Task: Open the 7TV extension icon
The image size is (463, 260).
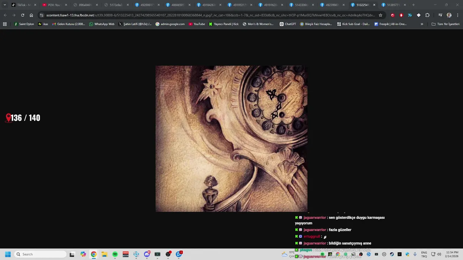Action: (x=410, y=15)
